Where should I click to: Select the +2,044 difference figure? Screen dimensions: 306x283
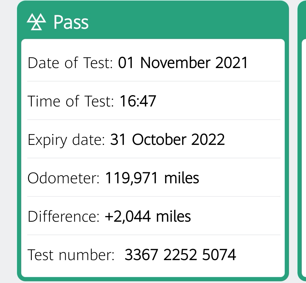127,216
